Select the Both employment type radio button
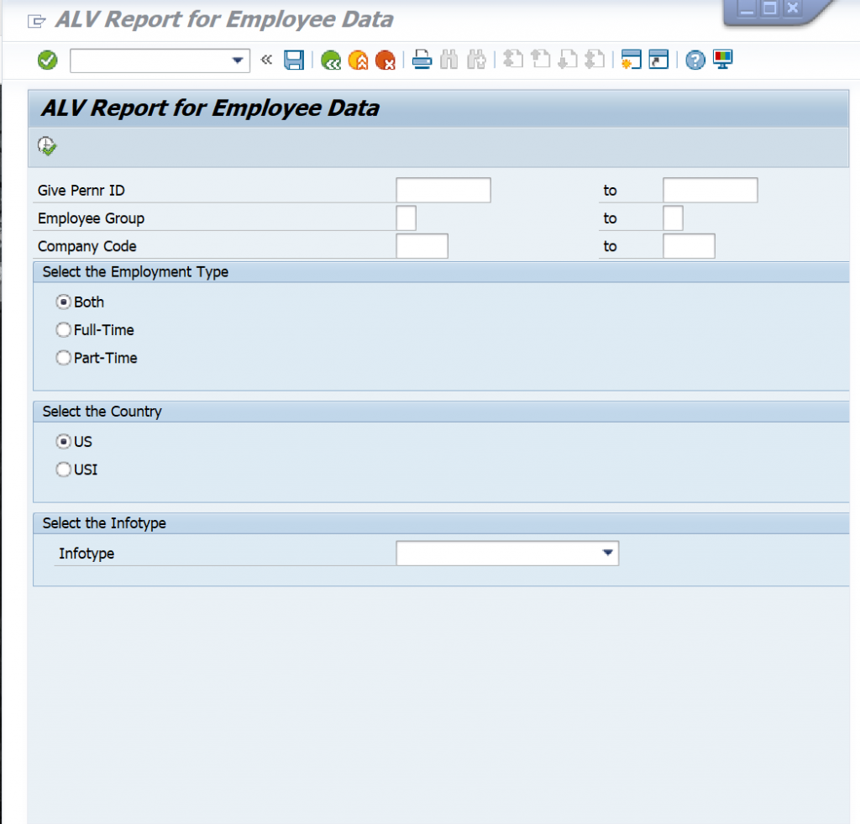Screen dimensions: 860x824 (x=64, y=302)
